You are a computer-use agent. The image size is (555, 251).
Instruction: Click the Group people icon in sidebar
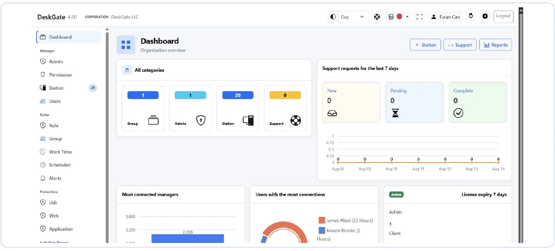pos(43,139)
